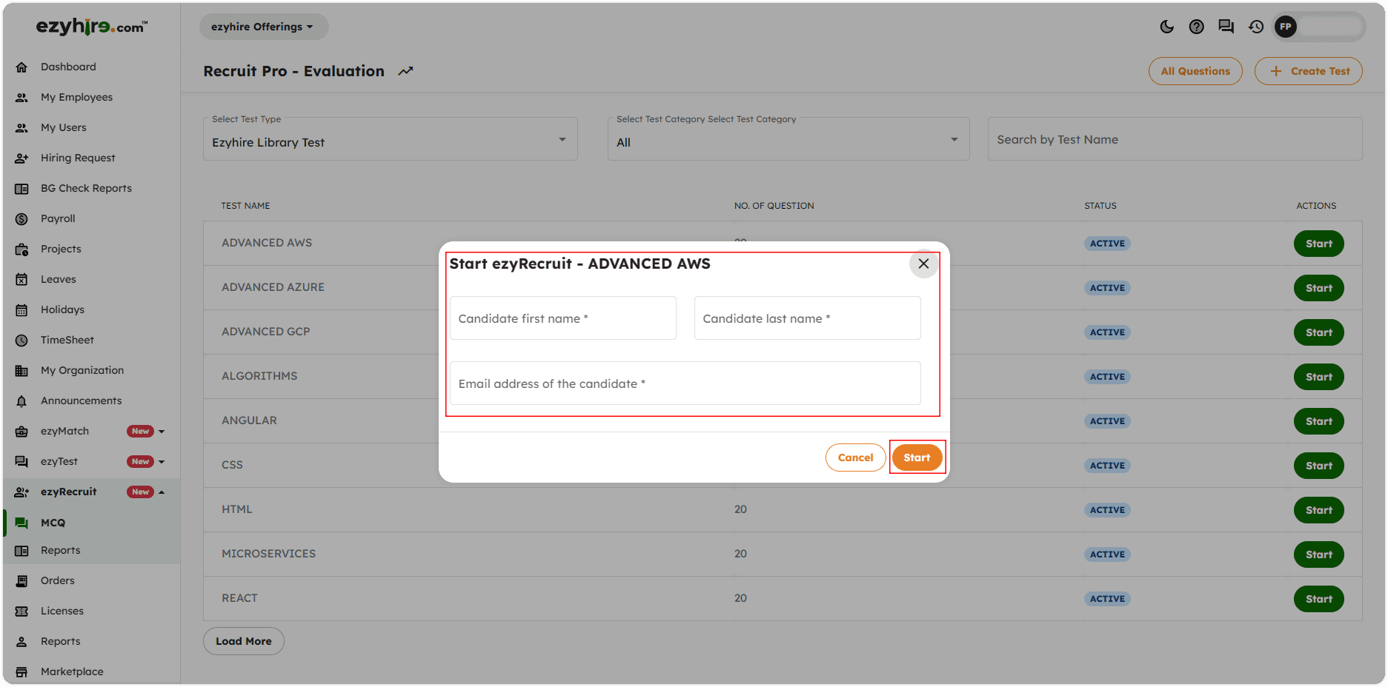Screen dimensions: 1388x687
Task: Click the ALGORITHMS test name
Action: 259,376
